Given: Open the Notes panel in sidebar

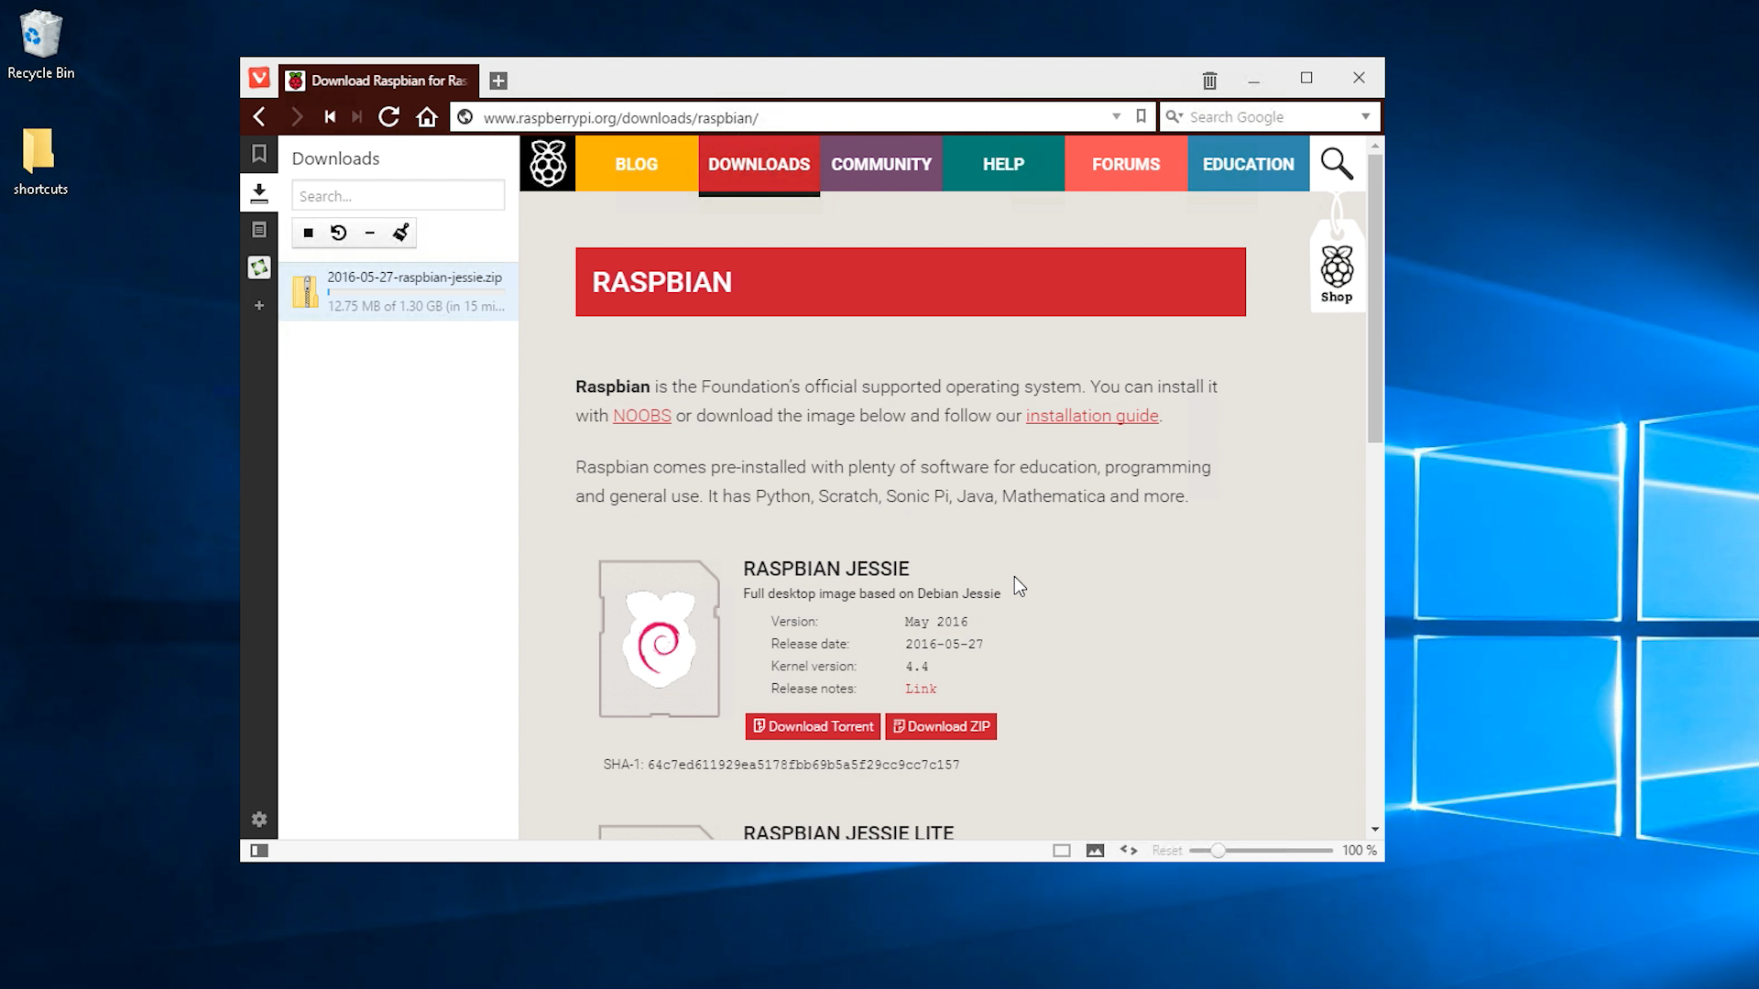Looking at the screenshot, I should coord(259,230).
